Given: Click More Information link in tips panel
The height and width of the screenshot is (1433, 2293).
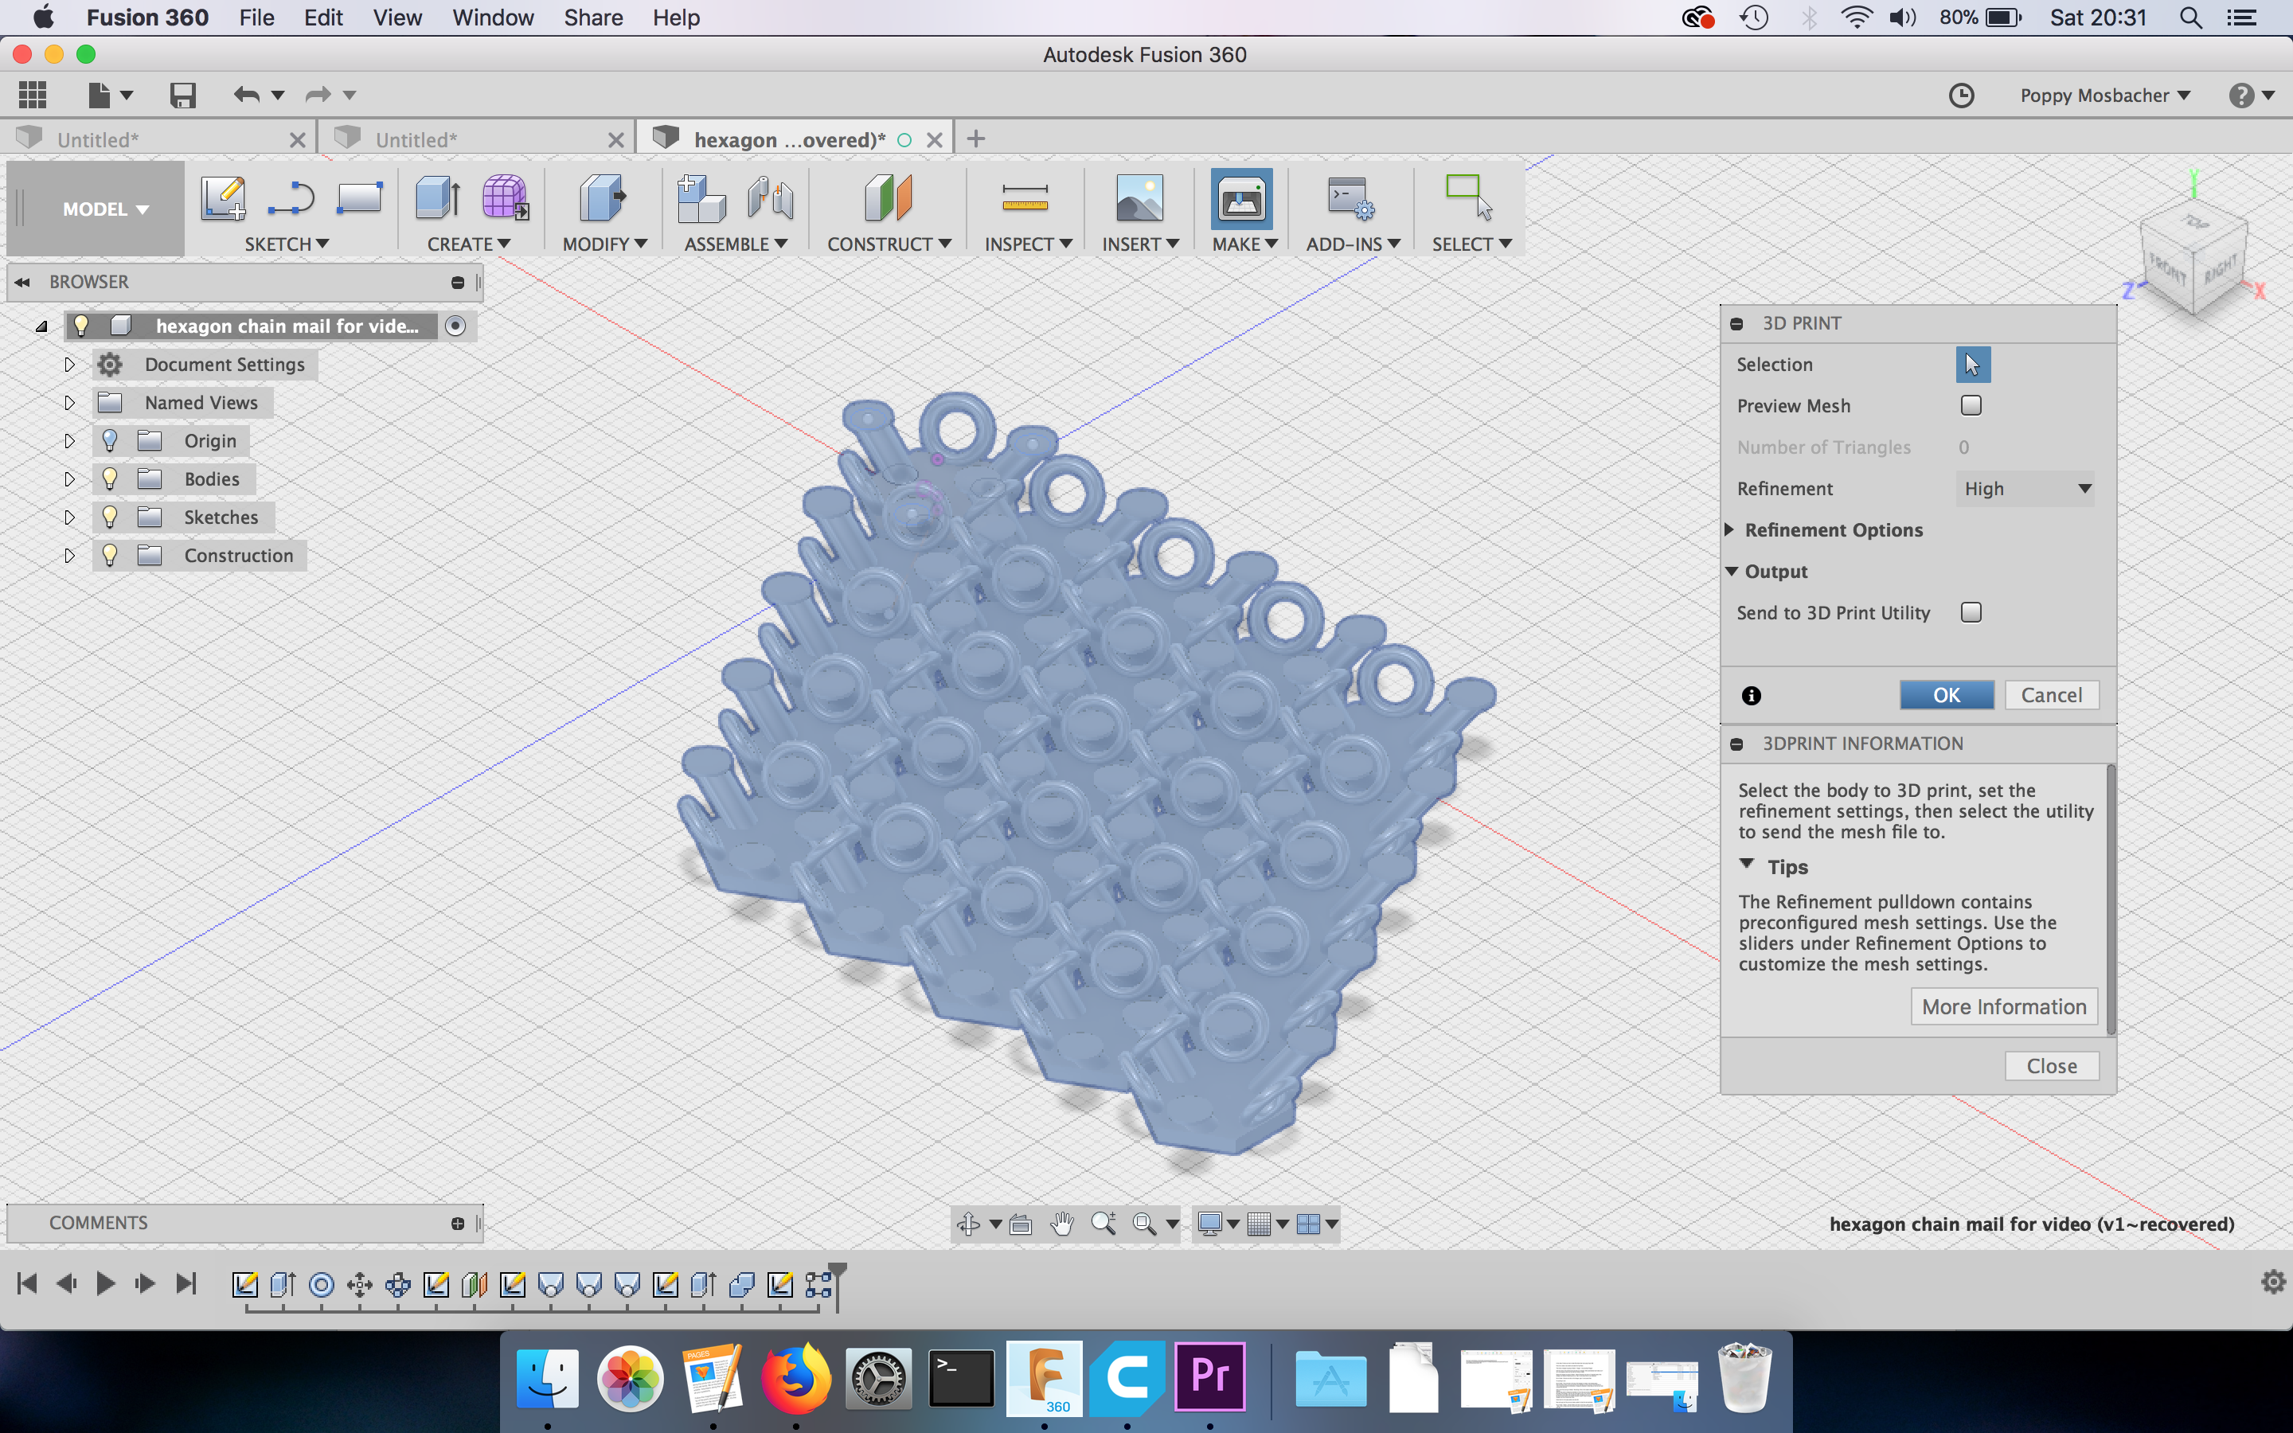Looking at the screenshot, I should (x=2002, y=1005).
